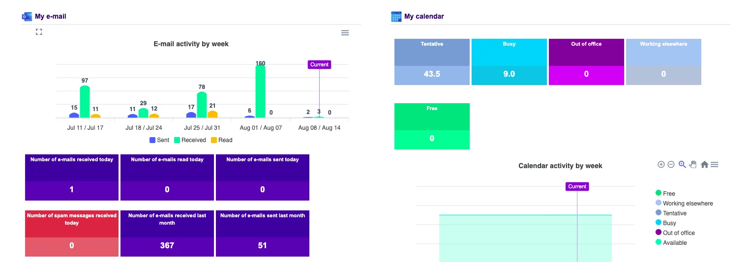The height and width of the screenshot is (262, 751).
Task: Zoom in on calendar activity chart
Action: [661, 164]
